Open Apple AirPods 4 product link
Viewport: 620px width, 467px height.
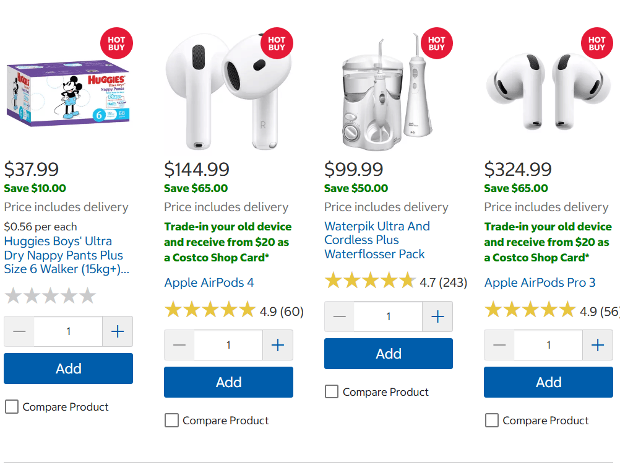[x=209, y=282]
